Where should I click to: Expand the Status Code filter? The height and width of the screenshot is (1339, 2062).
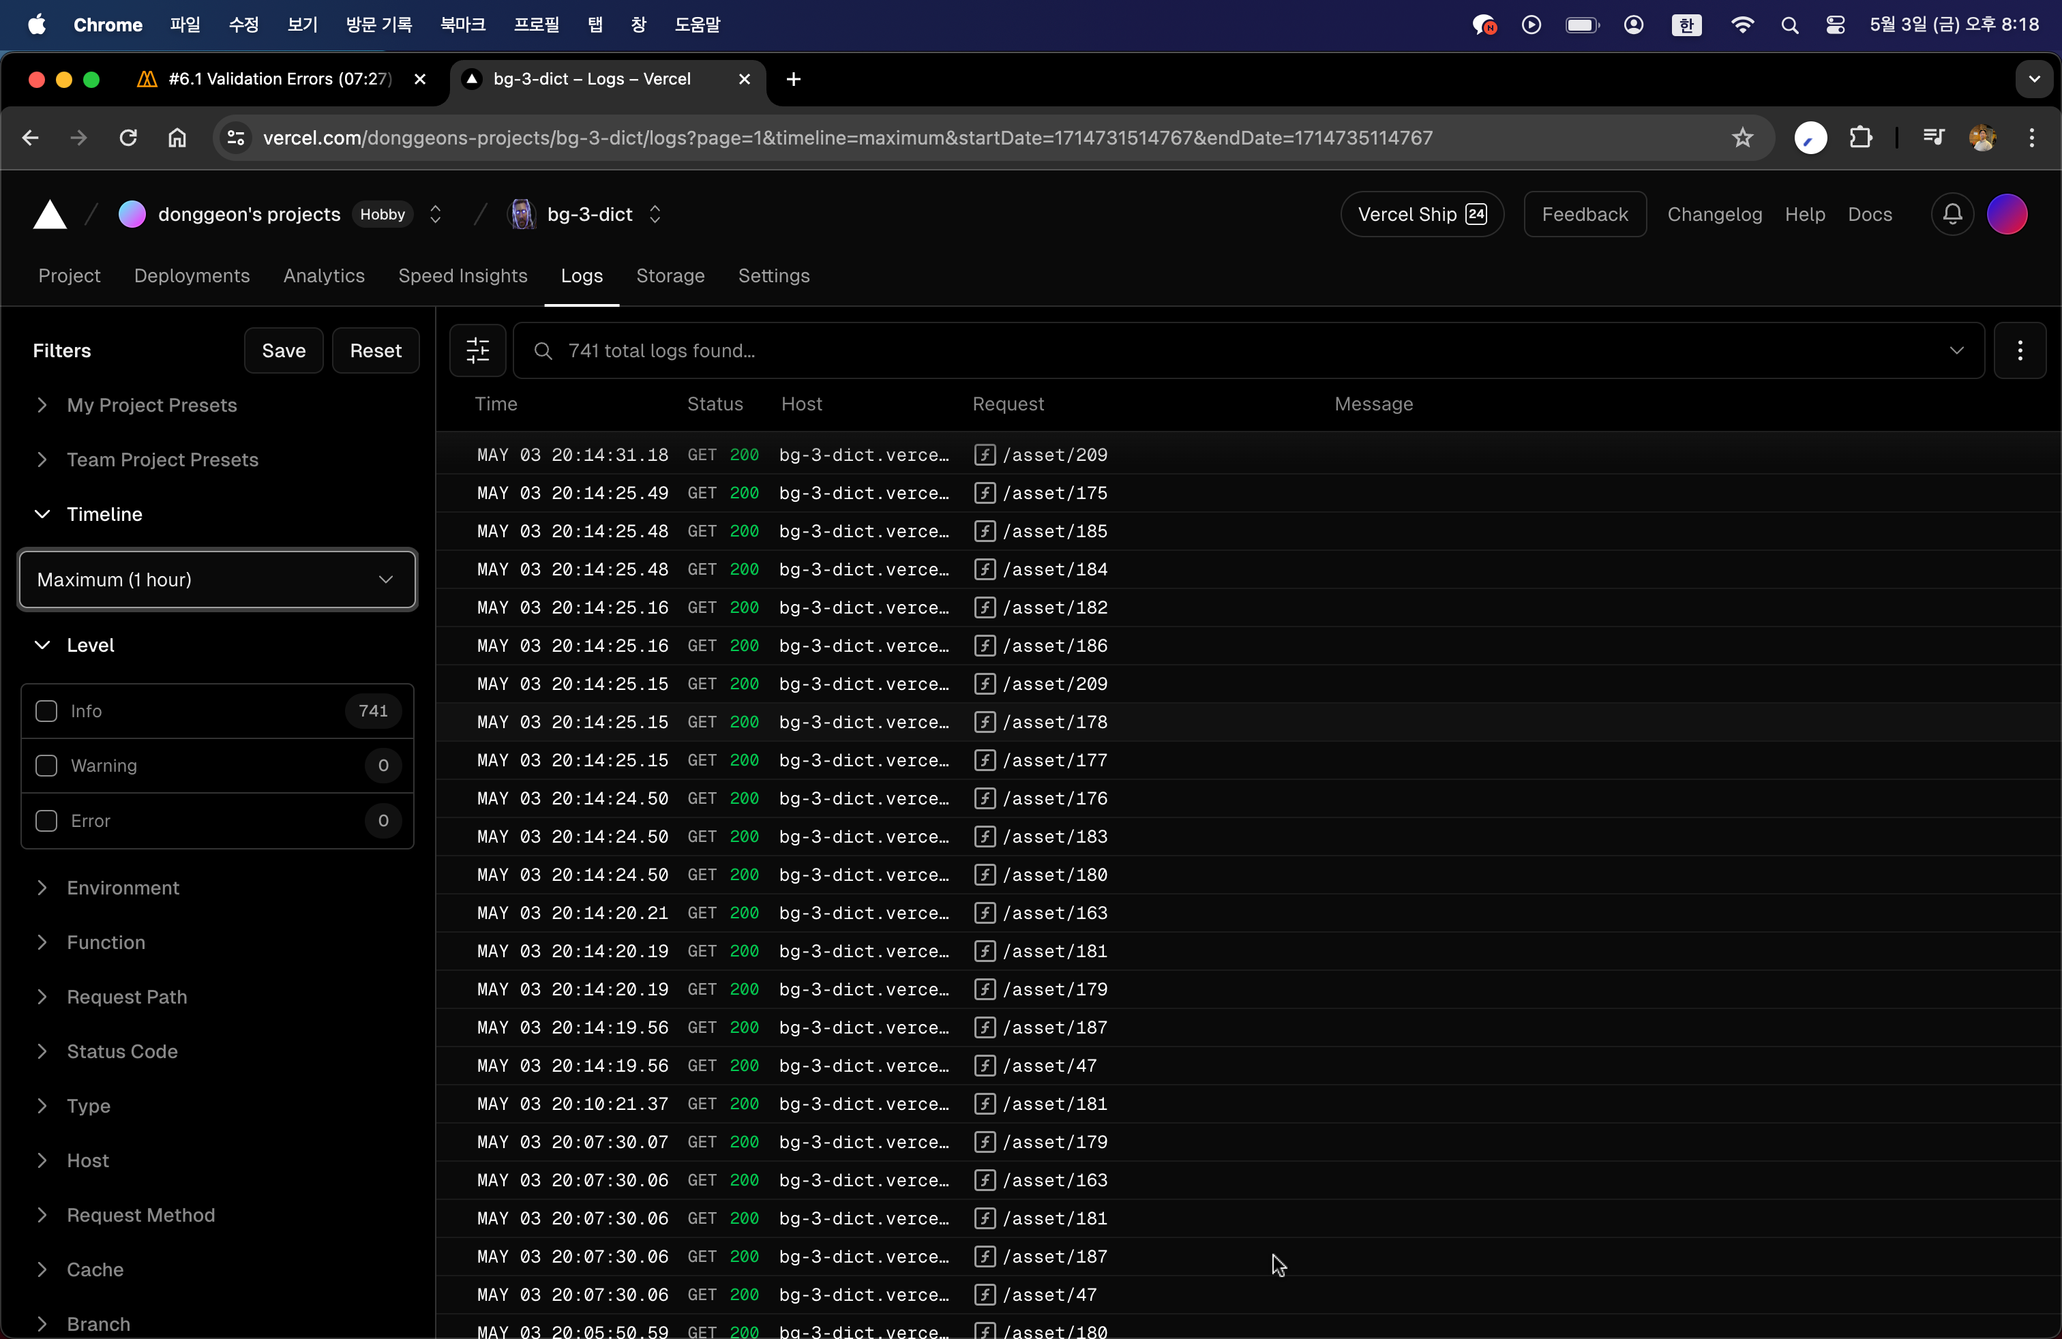point(122,1051)
